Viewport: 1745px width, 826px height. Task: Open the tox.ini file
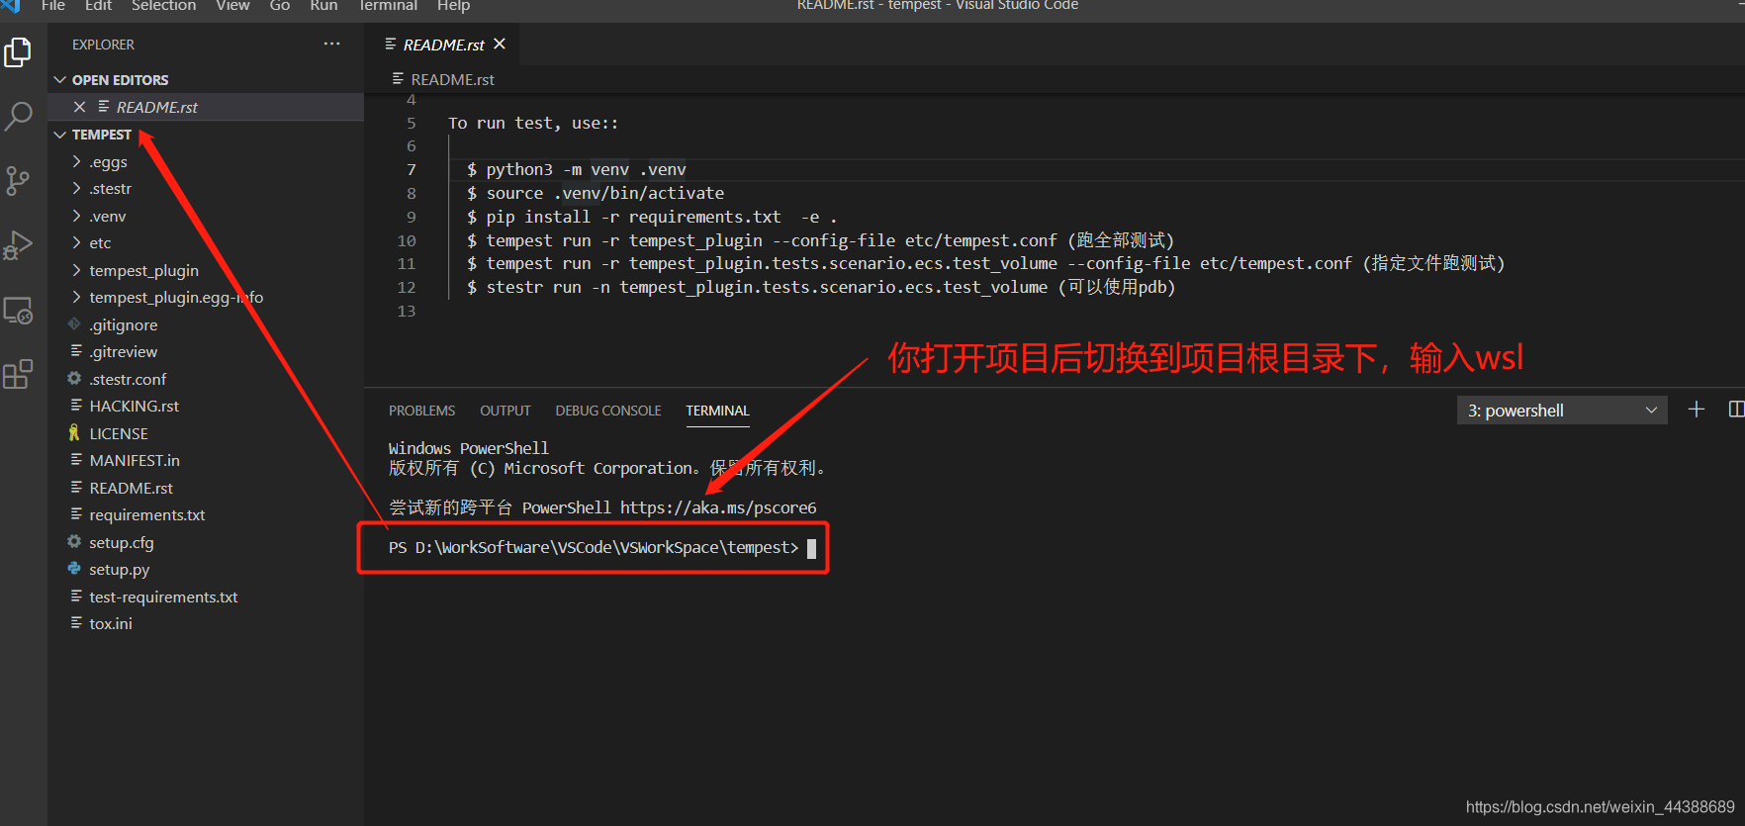click(x=111, y=624)
